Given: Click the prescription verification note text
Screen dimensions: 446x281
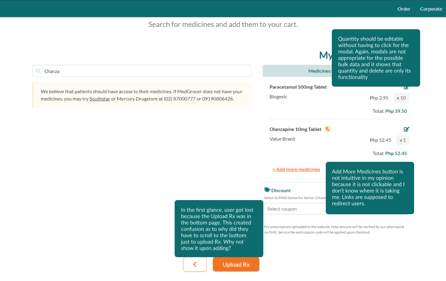Looking at the screenshot, I should pos(334,229).
